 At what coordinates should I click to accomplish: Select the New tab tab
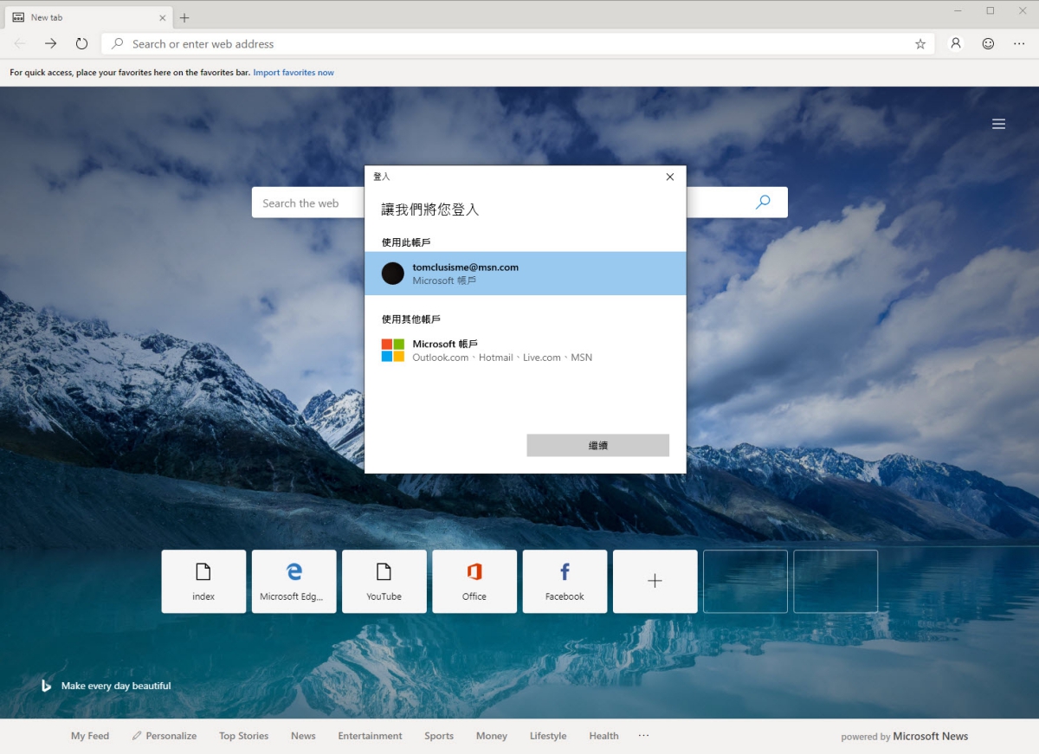point(87,17)
